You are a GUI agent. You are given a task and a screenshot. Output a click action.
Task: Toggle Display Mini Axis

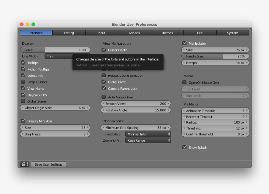(23, 121)
